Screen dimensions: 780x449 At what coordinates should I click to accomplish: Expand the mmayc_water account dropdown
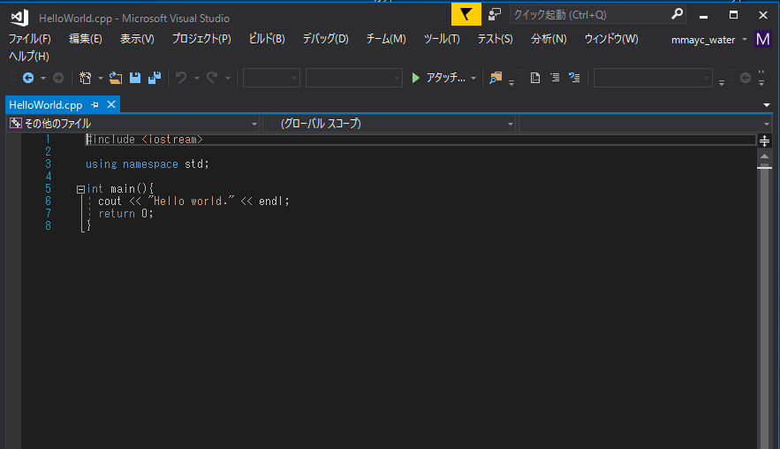pyautogui.click(x=745, y=39)
